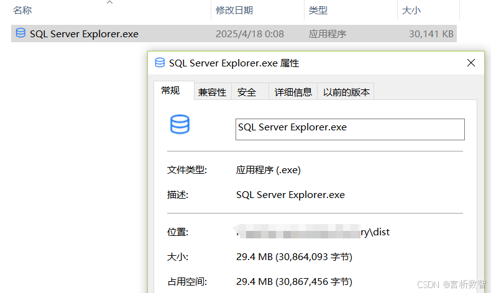This screenshot has height=293, width=491.
Task: Open the 以前的版本 tab
Action: (x=346, y=92)
